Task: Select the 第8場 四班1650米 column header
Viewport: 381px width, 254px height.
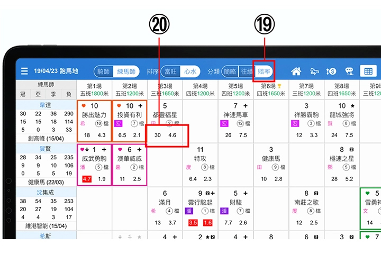Action: point(342,89)
